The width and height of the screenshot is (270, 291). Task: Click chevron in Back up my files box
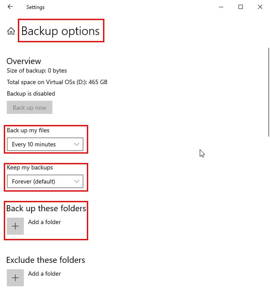77,144
